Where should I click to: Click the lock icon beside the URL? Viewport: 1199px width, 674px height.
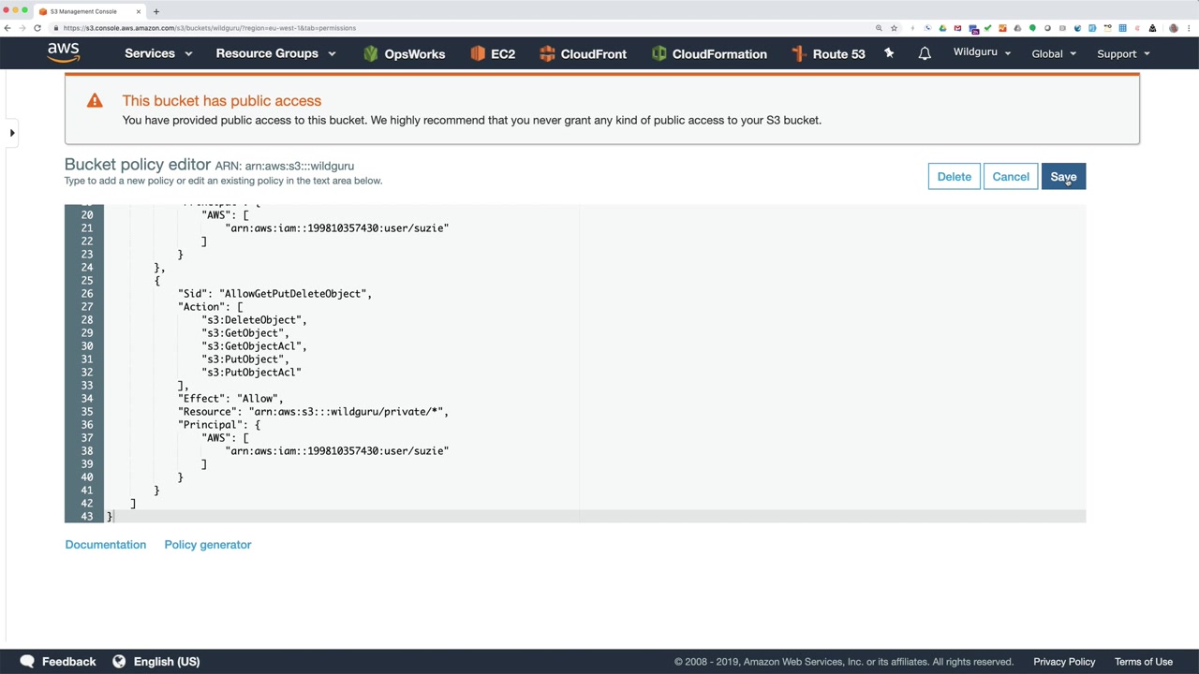coord(56,28)
